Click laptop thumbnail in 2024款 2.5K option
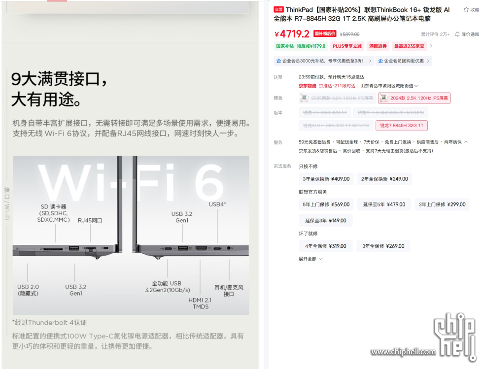483x369 pixels. point(384,98)
